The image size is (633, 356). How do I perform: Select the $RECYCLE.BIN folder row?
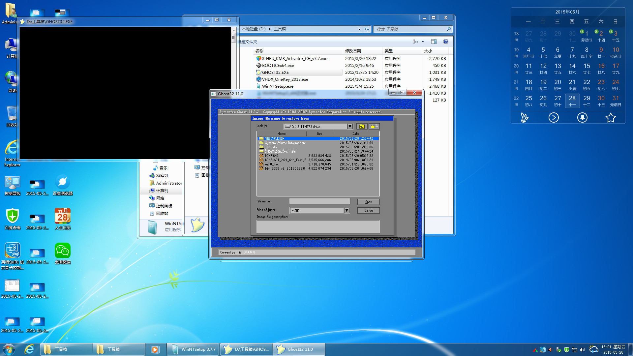point(318,138)
